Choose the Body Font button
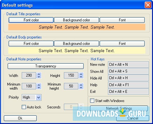The height and width of the screenshot is (124, 153). tap(122, 44)
